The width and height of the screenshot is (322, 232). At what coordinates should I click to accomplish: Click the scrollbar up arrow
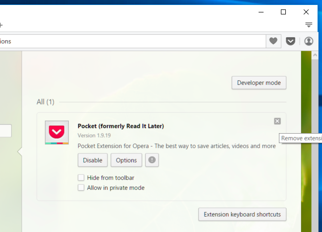(x=315, y=55)
